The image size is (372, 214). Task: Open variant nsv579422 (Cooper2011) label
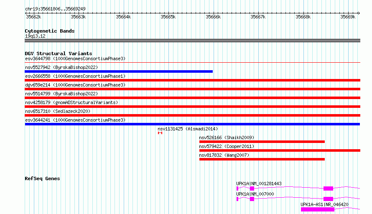point(227,146)
